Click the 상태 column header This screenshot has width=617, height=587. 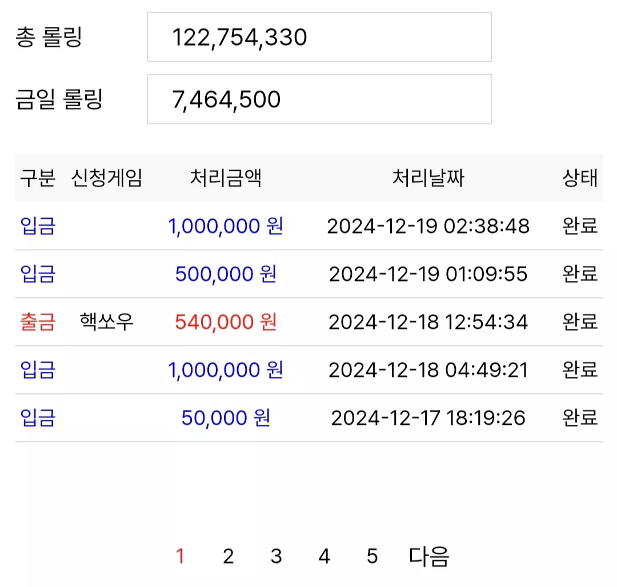click(x=580, y=178)
